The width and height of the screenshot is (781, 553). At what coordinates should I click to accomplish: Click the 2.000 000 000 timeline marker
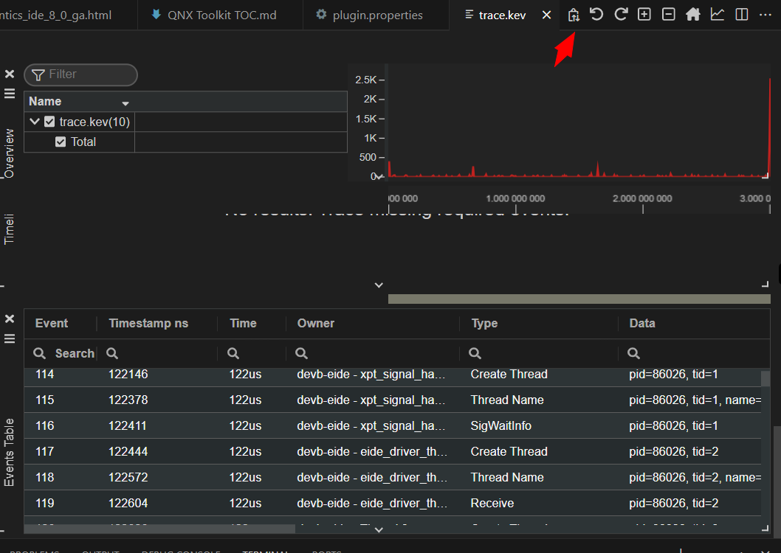[x=642, y=198]
